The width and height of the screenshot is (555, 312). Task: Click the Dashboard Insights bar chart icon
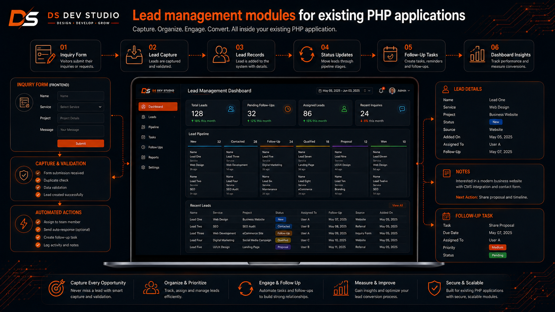click(x=477, y=54)
